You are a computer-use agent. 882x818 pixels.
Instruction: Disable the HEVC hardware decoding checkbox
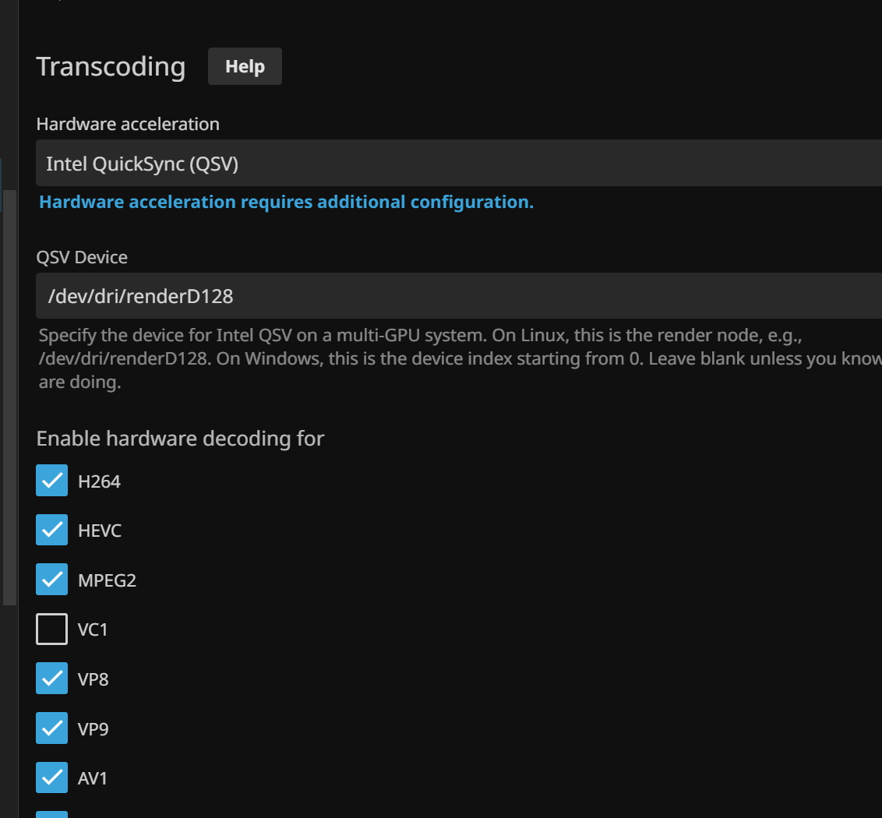pos(52,530)
